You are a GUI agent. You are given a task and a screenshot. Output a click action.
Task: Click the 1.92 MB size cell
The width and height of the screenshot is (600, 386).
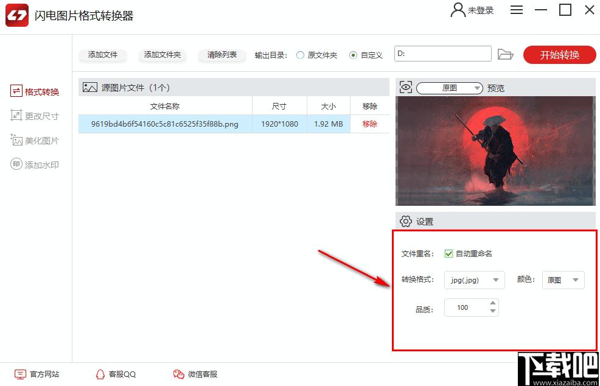[x=329, y=124]
